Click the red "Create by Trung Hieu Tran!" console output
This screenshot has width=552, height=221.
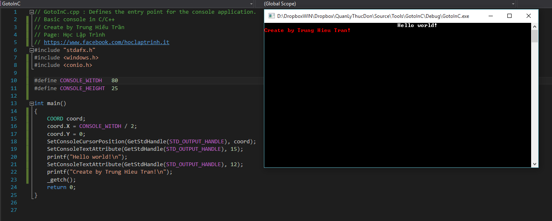(x=307, y=30)
